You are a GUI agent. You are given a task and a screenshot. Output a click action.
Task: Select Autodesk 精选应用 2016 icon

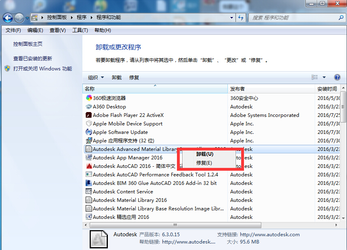pos(89,217)
